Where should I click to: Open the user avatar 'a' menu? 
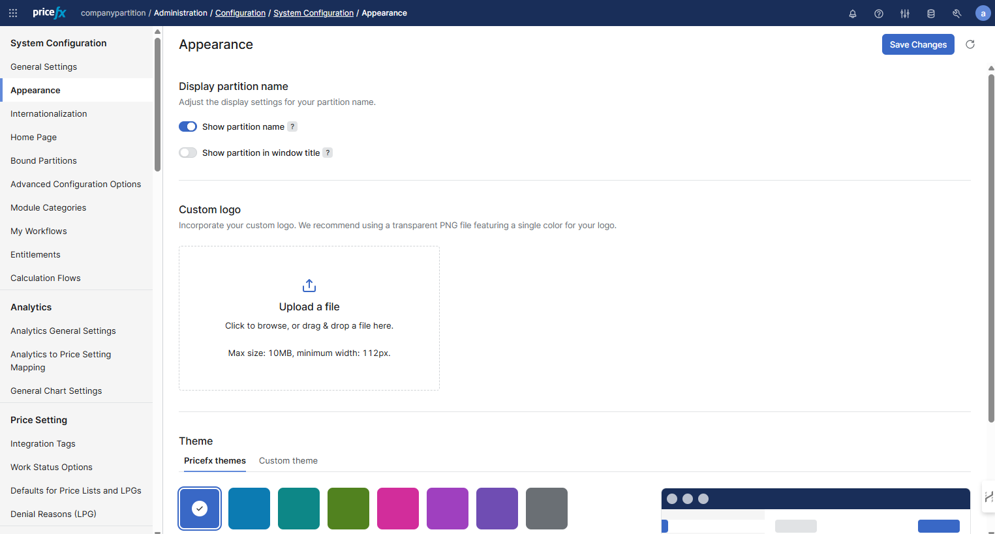point(983,13)
